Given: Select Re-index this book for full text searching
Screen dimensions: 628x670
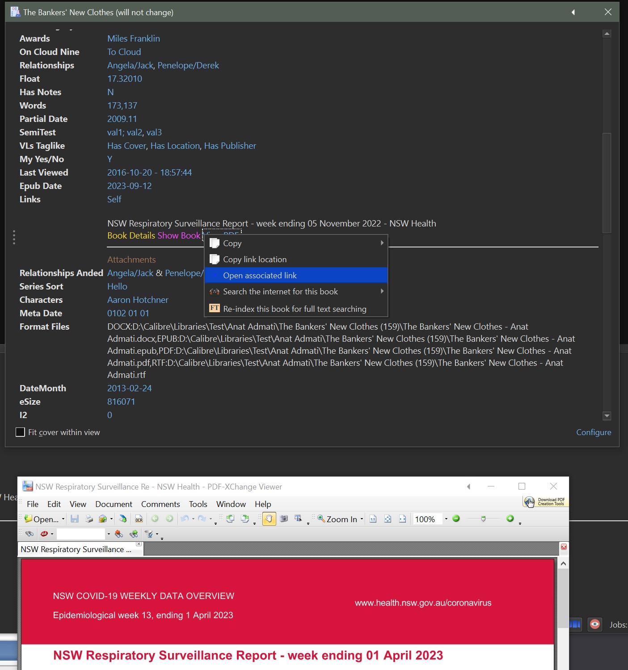Looking at the screenshot, I should [x=296, y=309].
